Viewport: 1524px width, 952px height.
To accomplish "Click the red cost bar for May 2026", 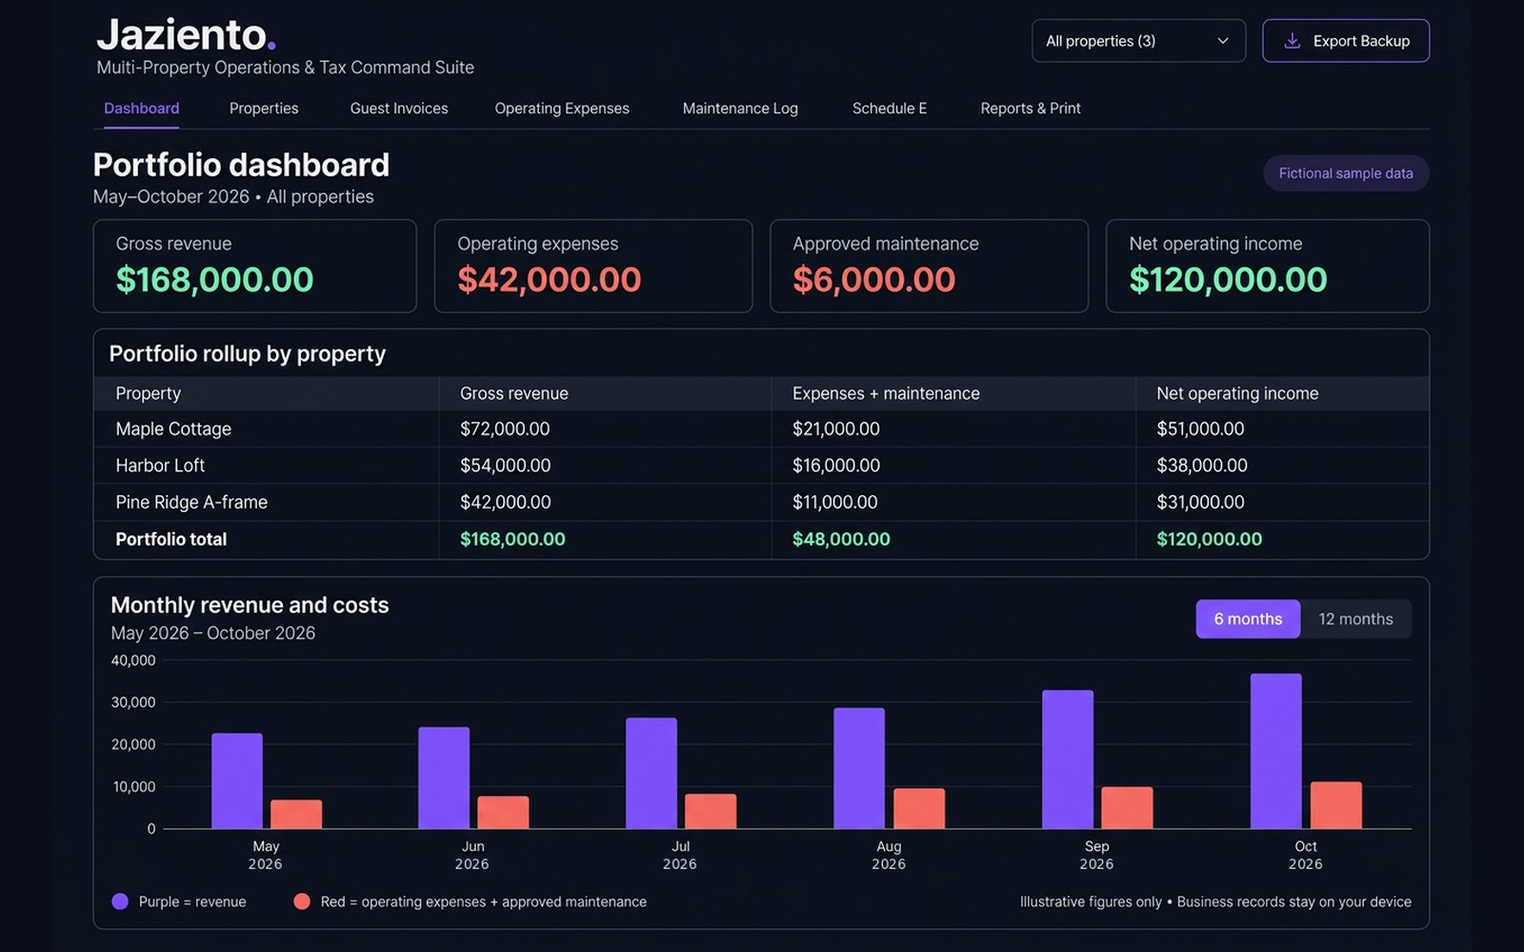I will click(296, 814).
